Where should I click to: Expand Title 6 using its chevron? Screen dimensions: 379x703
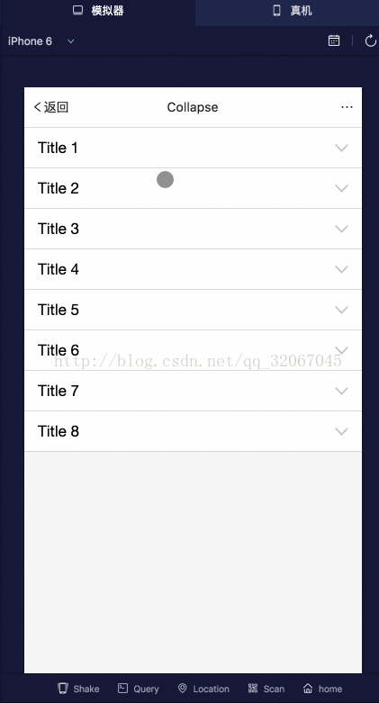coord(342,350)
